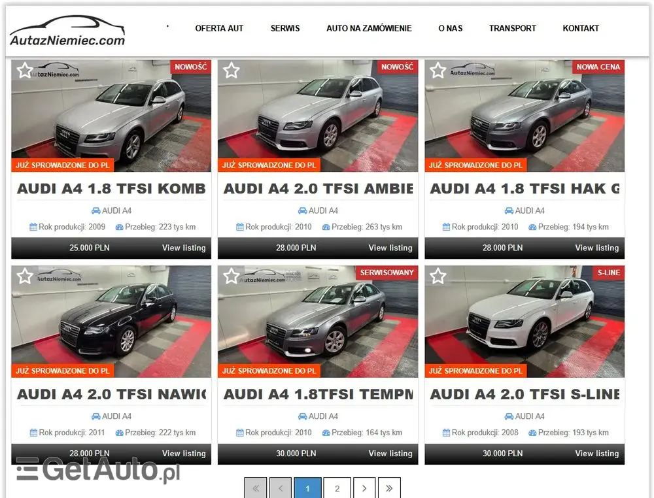View listing for 263 tys km Audi

click(x=390, y=248)
